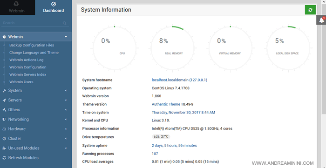Expand the Hardware menu arrow
Image resolution: width=326 pixels, height=168 pixels.
(x=66, y=129)
